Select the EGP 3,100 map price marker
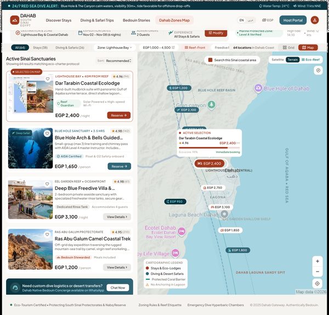Image resolution: width=329 pixels, height=315 pixels. click(221, 207)
